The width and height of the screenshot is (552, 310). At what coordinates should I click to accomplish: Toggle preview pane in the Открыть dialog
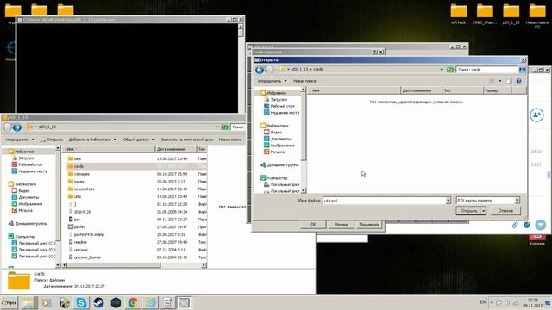509,81
